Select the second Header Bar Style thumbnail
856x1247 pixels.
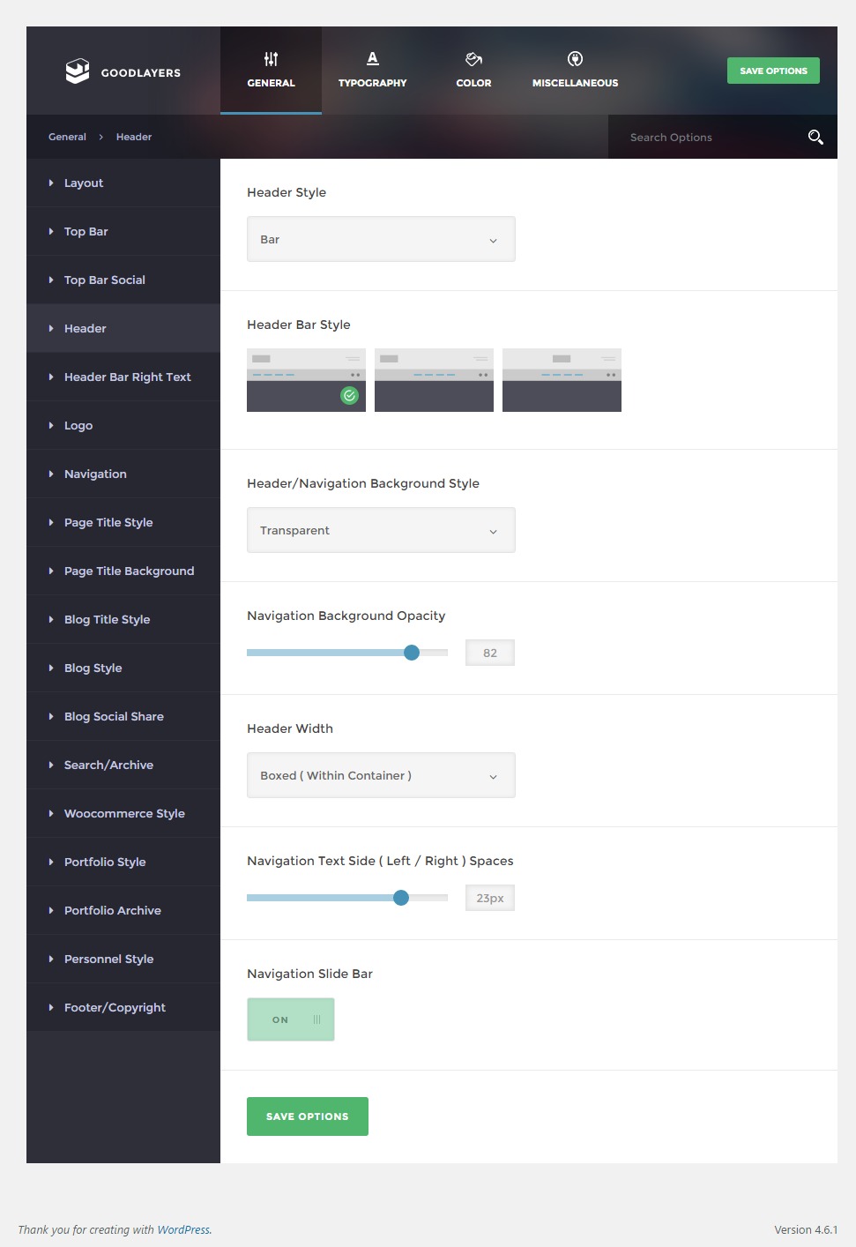click(434, 380)
